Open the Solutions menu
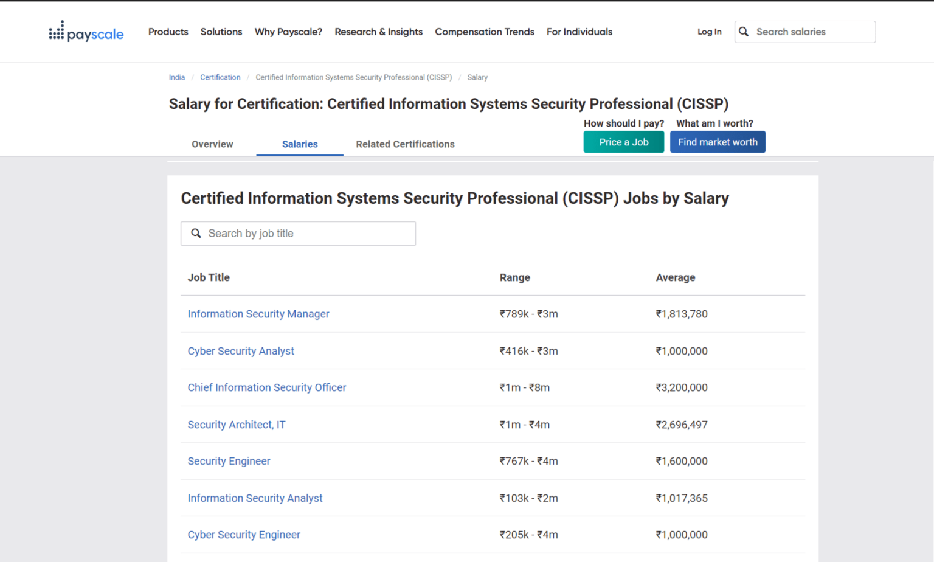This screenshot has height=562, width=934. [x=221, y=32]
